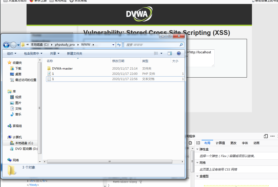Sort files by 名称 column header
Screen dimensions: 278x187
tap(50, 61)
